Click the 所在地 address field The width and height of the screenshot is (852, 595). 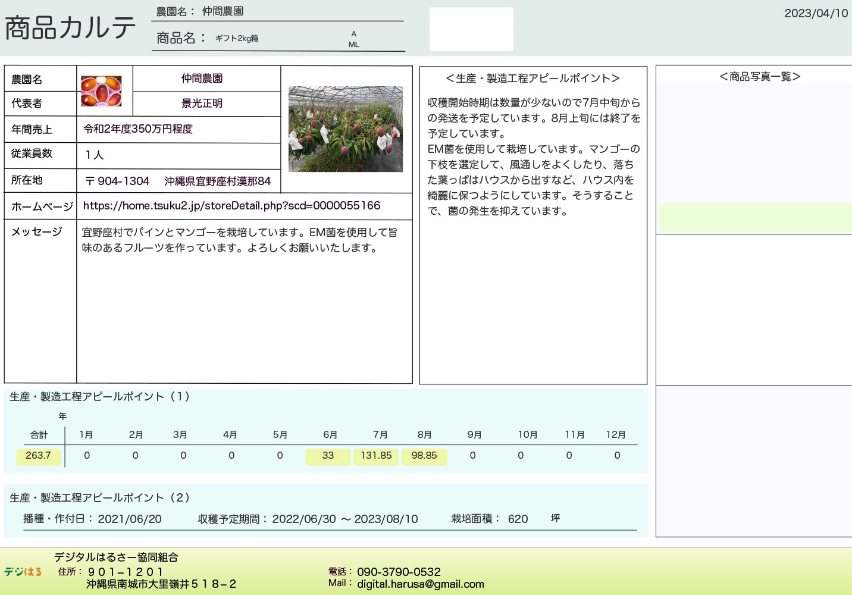pyautogui.click(x=177, y=181)
